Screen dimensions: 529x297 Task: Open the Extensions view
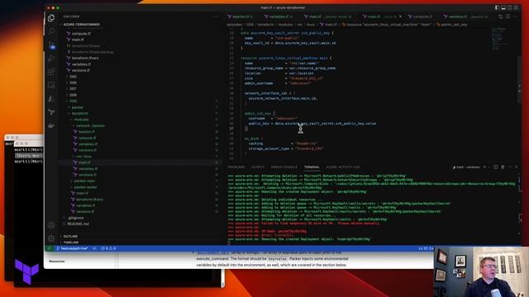[x=51, y=72]
